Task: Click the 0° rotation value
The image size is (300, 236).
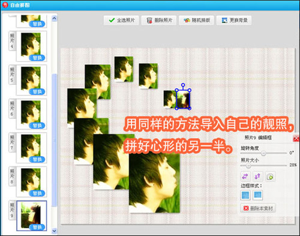Action: click(x=292, y=153)
